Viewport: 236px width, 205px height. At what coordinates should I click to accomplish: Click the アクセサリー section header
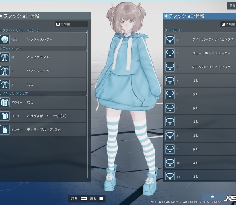point(174,31)
